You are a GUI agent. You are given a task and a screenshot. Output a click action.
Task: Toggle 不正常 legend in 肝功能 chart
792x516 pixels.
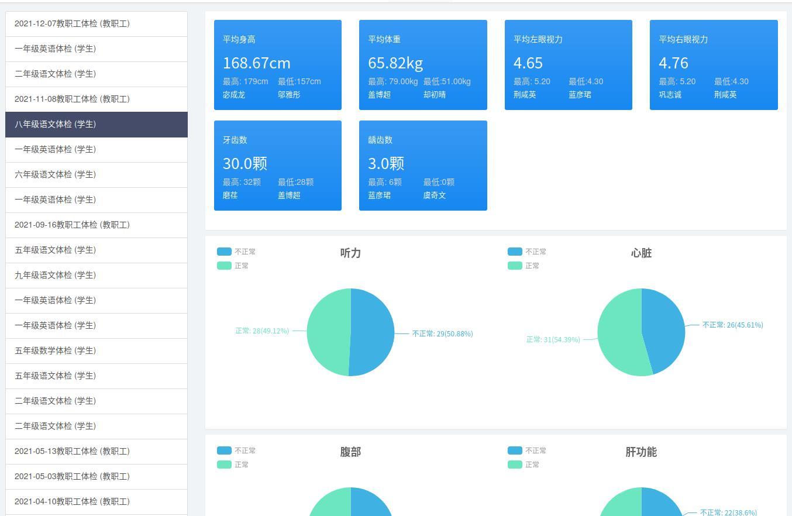(527, 450)
